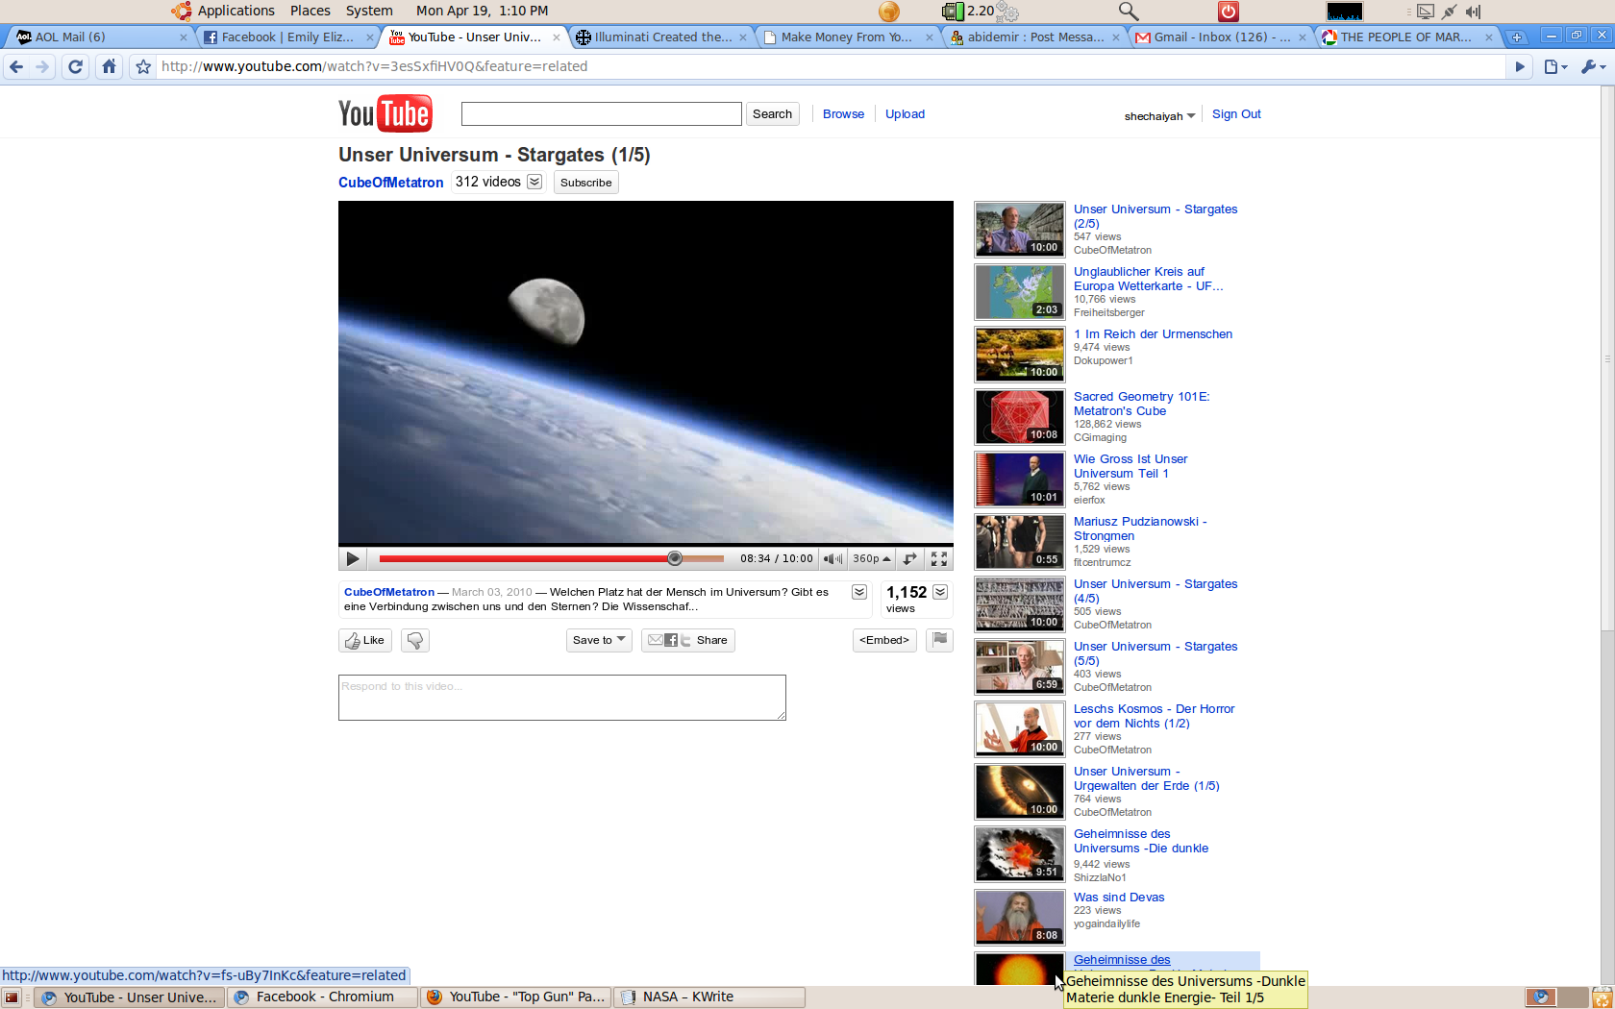Reload the current page

coord(76,66)
